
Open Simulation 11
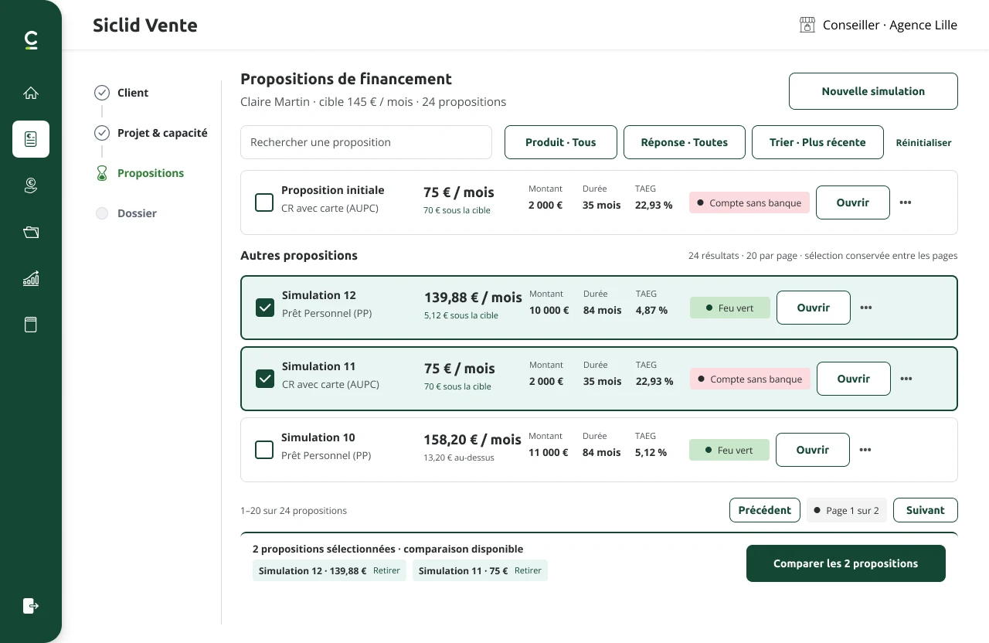click(x=854, y=379)
